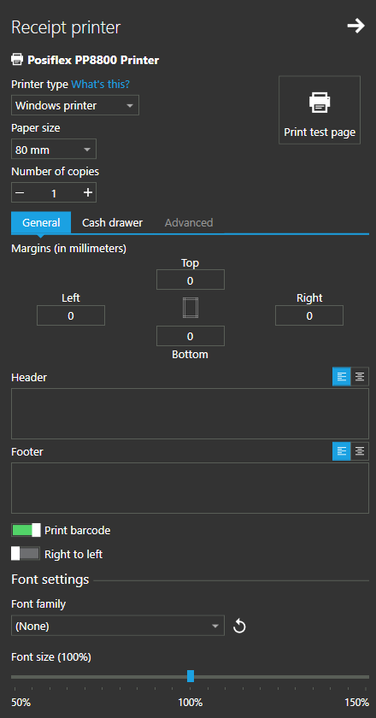
Task: Open the Printer type dropdown
Action: 75,105
